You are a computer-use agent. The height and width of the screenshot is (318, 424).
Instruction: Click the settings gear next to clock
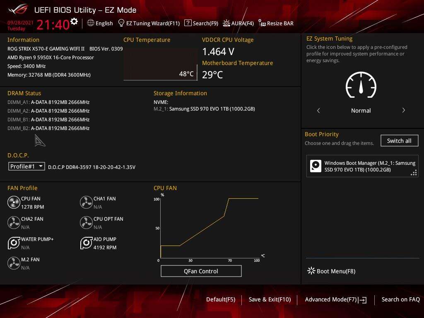[x=74, y=22]
